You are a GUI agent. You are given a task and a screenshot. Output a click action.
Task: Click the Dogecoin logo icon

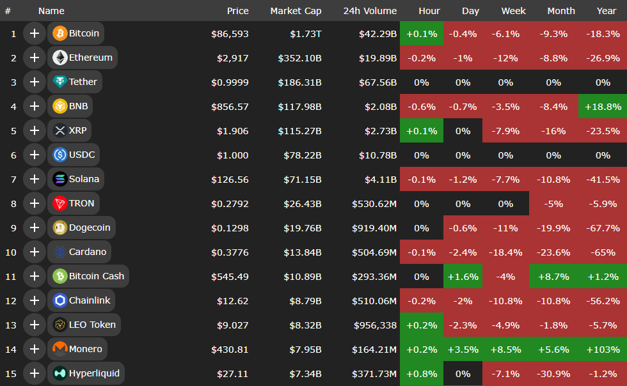(x=60, y=228)
